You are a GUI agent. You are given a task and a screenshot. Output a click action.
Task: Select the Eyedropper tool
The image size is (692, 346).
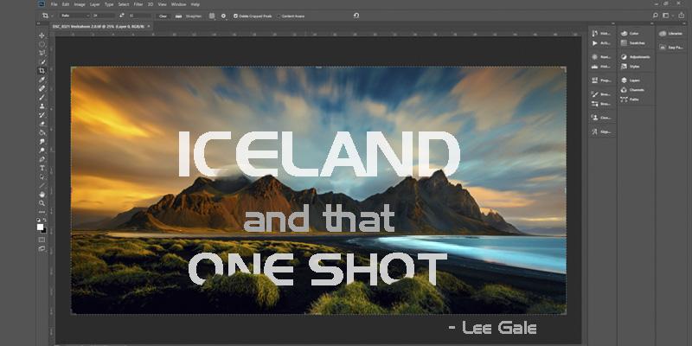42,80
